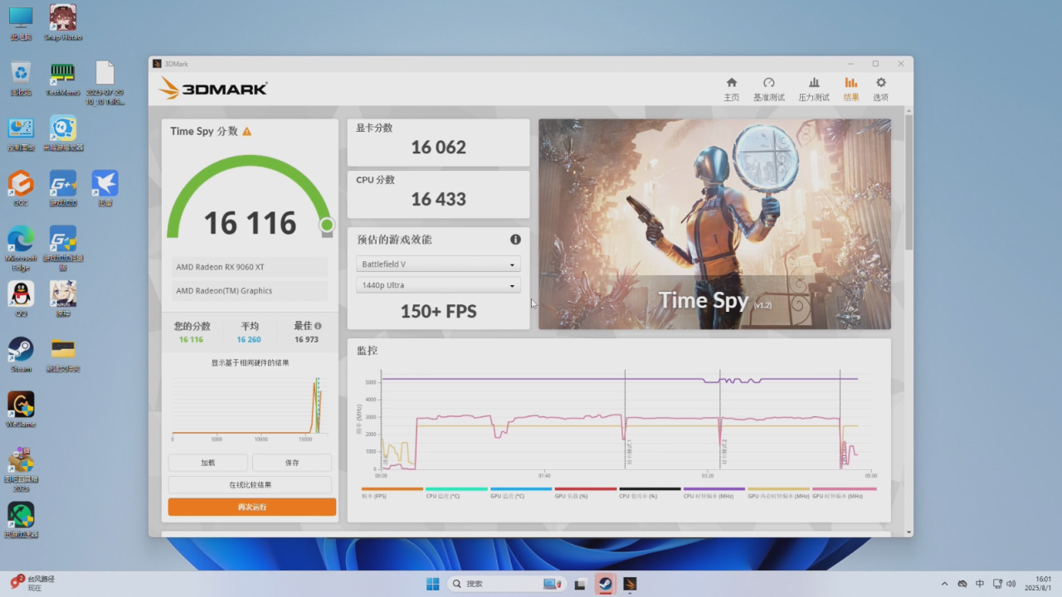This screenshot has width=1062, height=597.
Task: Show hidden system tray icons chevron
Action: click(944, 584)
